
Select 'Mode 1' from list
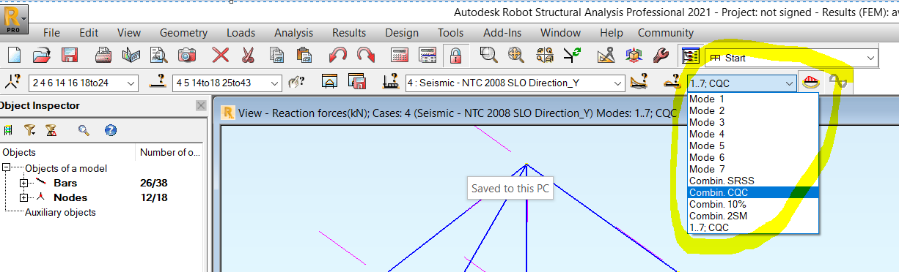(752, 99)
